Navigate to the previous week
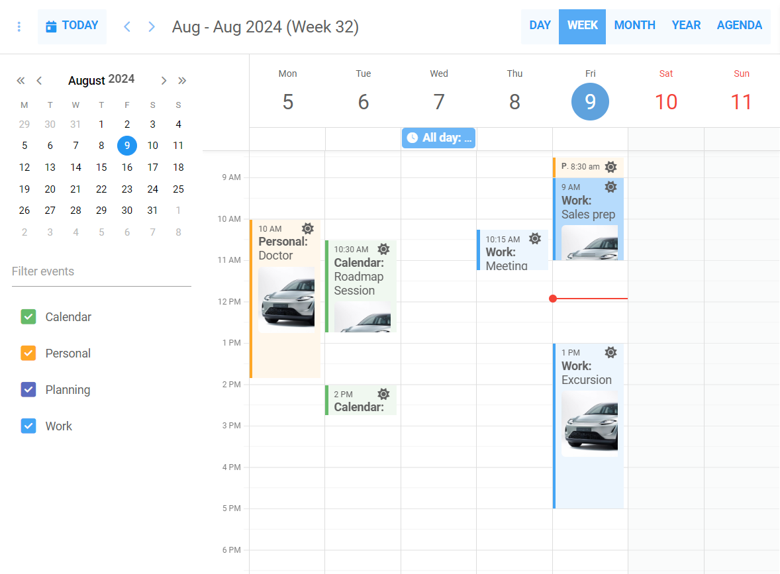Viewport: 780px width, 574px height. [127, 26]
